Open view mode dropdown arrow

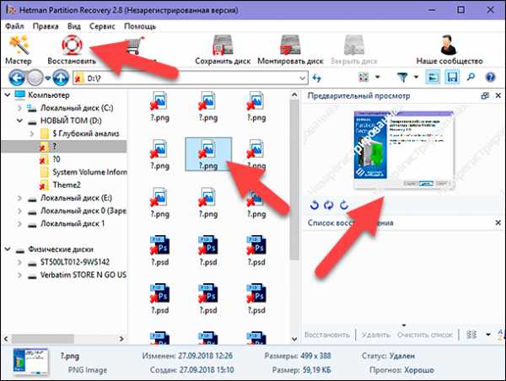tap(377, 77)
